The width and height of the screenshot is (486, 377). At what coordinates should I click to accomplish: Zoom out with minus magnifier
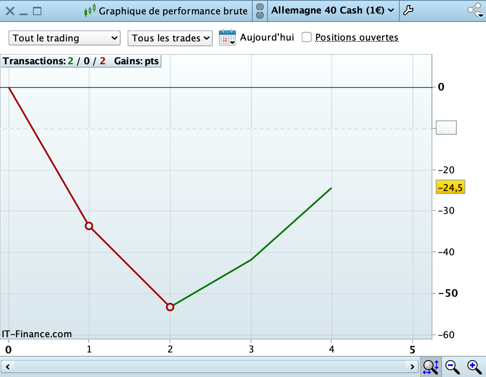pyautogui.click(x=452, y=367)
